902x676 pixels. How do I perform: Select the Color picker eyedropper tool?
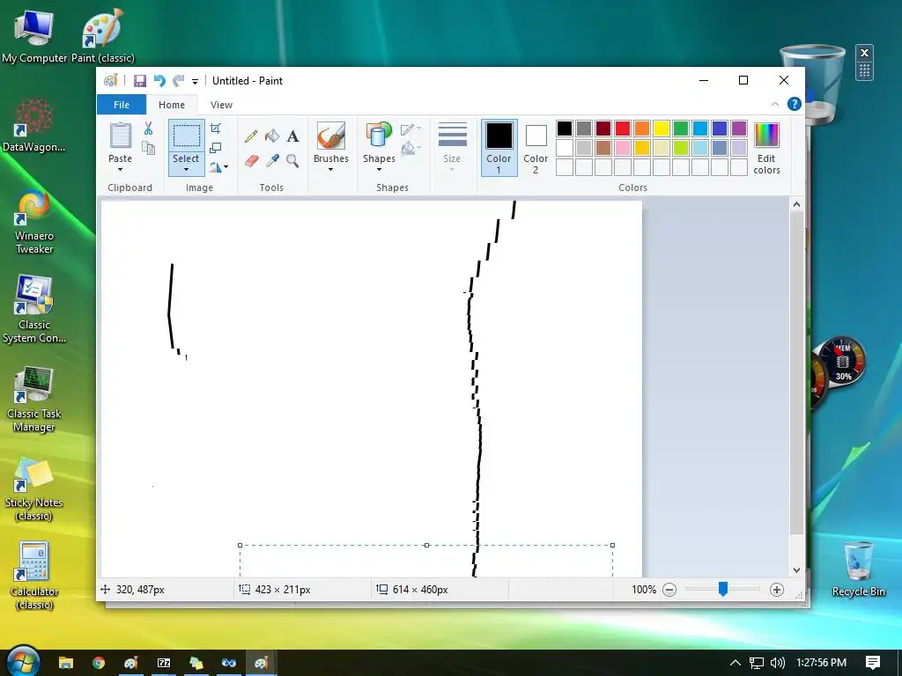[x=272, y=160]
